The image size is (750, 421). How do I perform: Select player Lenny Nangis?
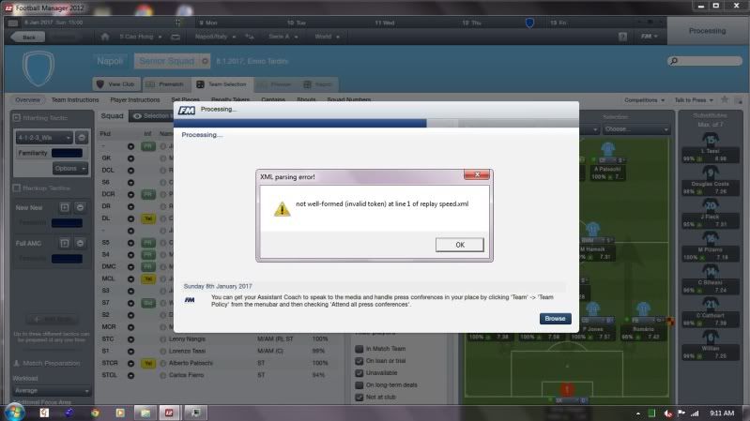(x=187, y=338)
